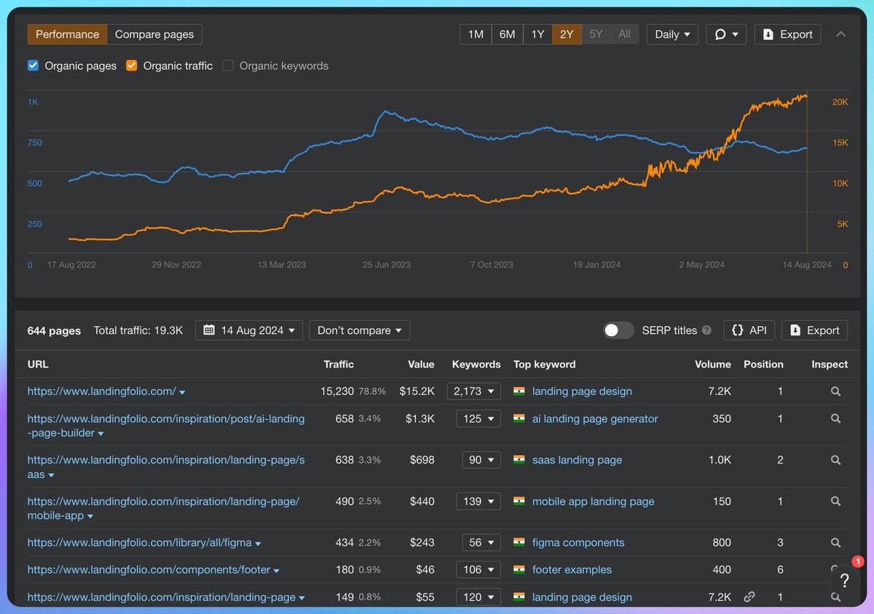Open the ai-landing-page-builder URL link
Screen dimensions: 874x614
(166, 426)
